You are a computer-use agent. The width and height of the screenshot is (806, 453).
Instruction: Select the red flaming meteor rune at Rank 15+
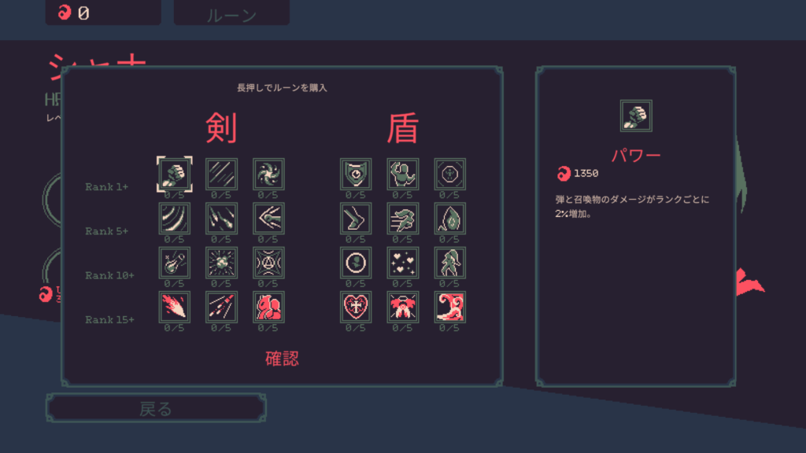tap(174, 308)
